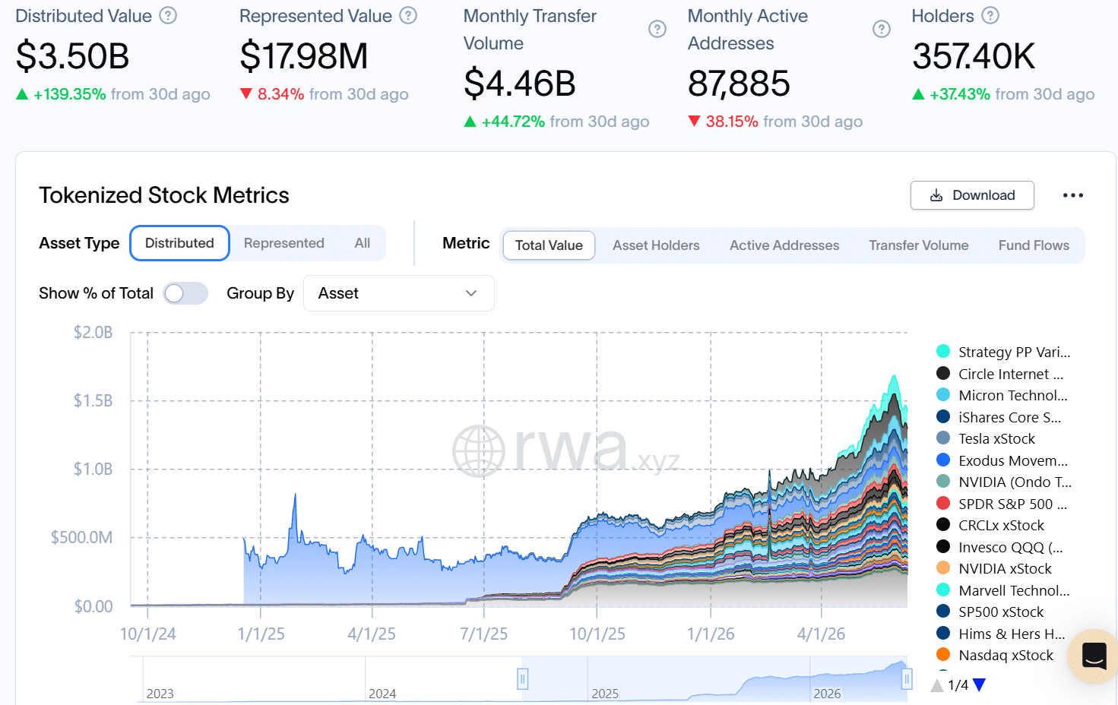1118x705 pixels.
Task: Toggle NVIDIA xStock legend series
Action: click(994, 568)
